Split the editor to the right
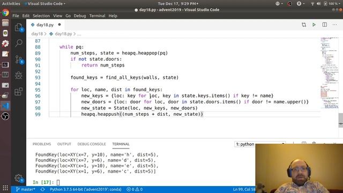Viewport: 343px width, 193px height. pos(325,25)
